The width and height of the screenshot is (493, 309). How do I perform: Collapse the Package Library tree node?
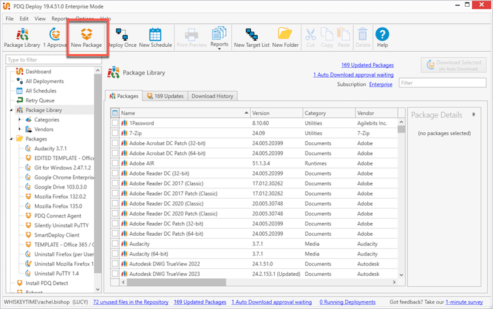click(x=12, y=110)
